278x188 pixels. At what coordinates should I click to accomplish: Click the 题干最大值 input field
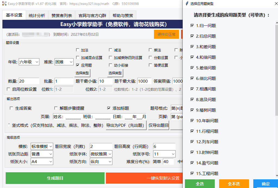(x=144, y=81)
